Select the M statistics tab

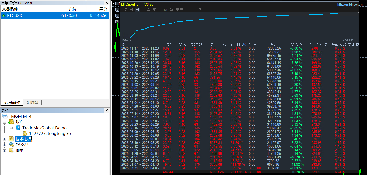(x=166, y=10)
